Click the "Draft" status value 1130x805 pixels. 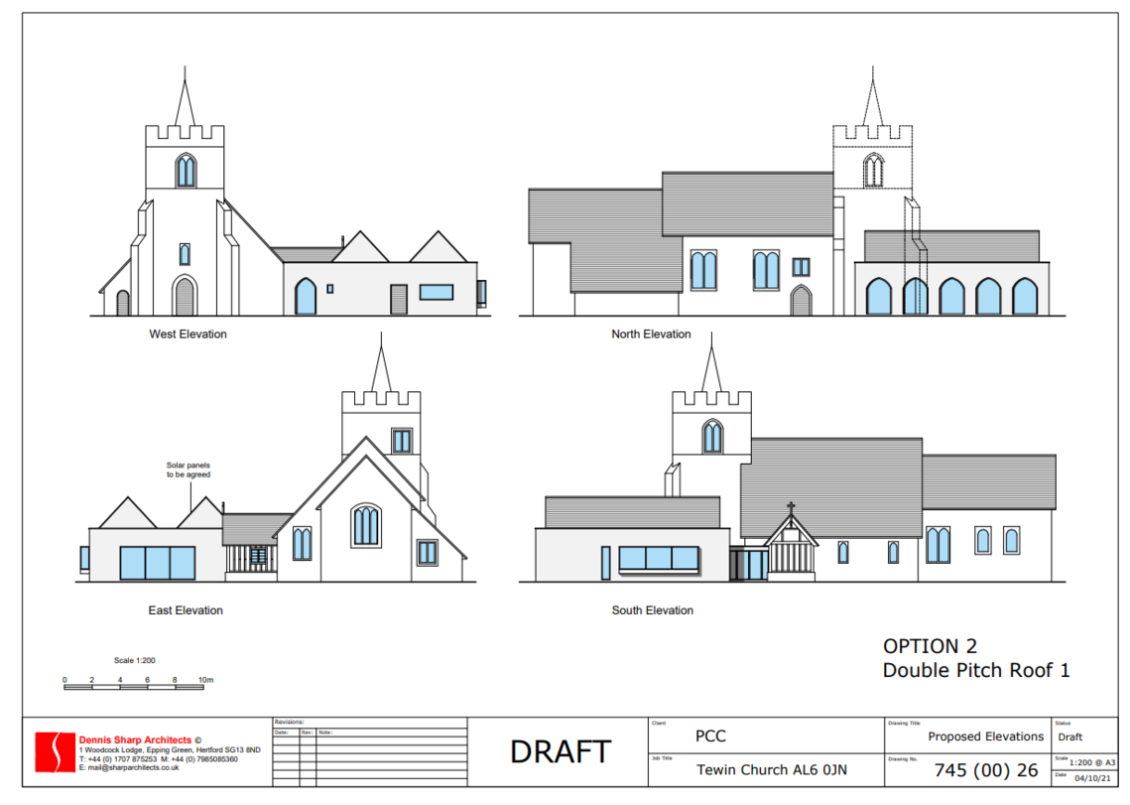pos(1069,738)
